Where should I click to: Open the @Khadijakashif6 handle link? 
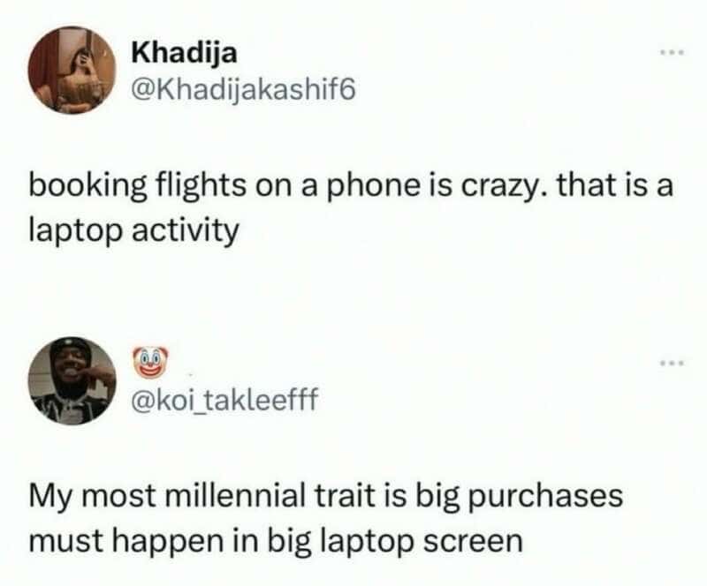click(x=243, y=90)
